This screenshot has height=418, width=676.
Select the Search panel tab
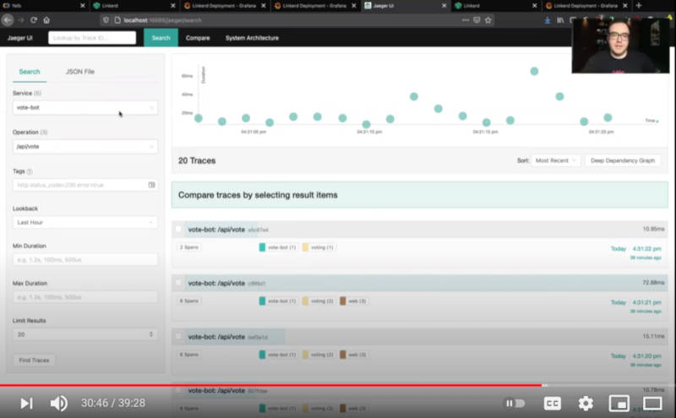click(x=30, y=72)
